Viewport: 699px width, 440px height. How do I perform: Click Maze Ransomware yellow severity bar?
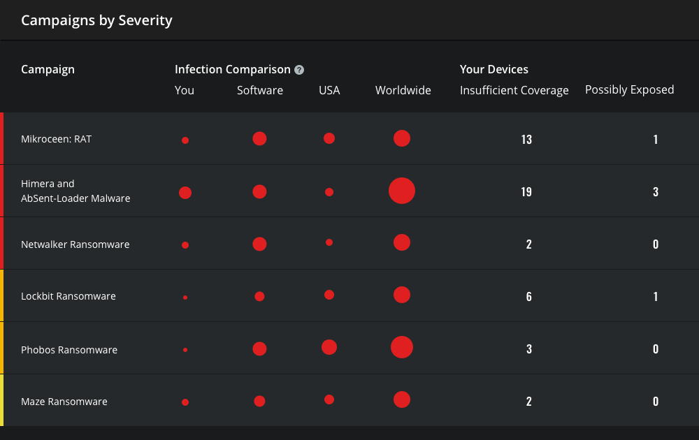(2, 400)
